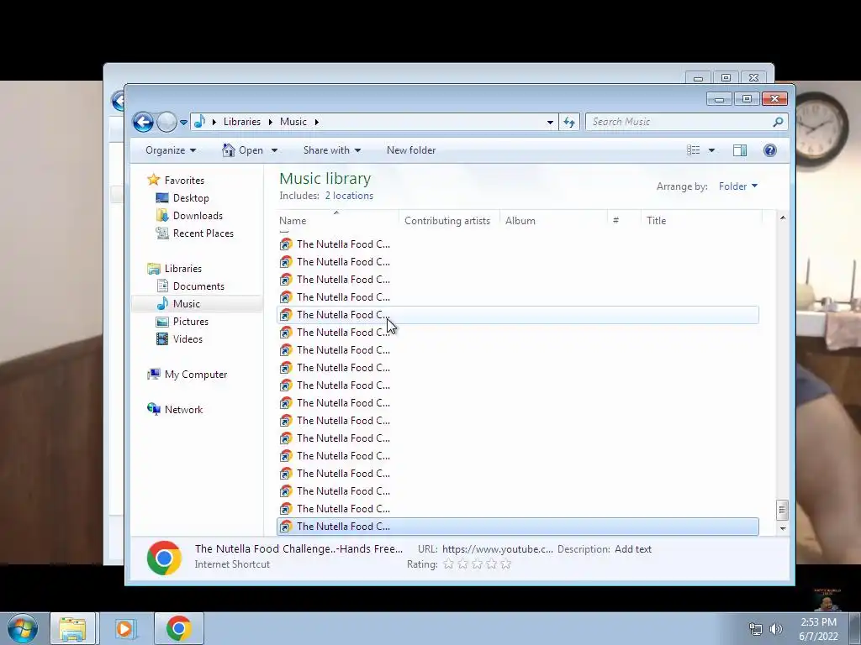
Task: Go back with the blue Back arrow
Action: coord(143,122)
